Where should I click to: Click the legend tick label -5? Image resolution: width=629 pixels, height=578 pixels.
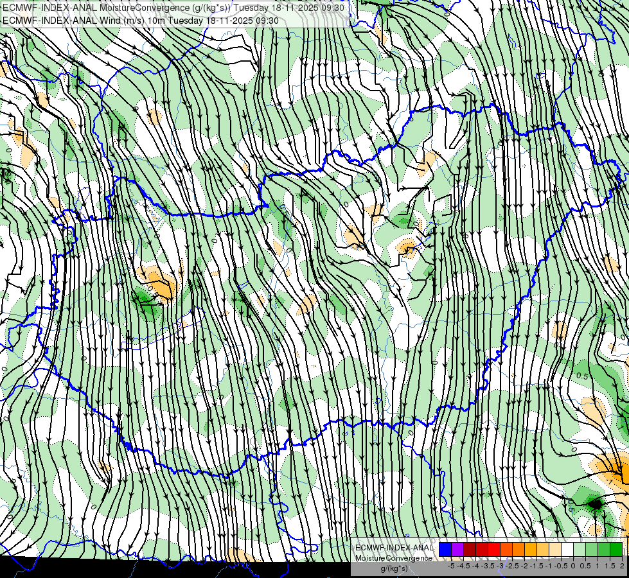[x=451, y=566]
